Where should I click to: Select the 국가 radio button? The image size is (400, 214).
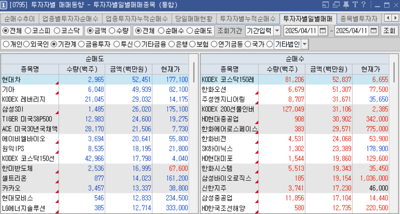[248, 44]
